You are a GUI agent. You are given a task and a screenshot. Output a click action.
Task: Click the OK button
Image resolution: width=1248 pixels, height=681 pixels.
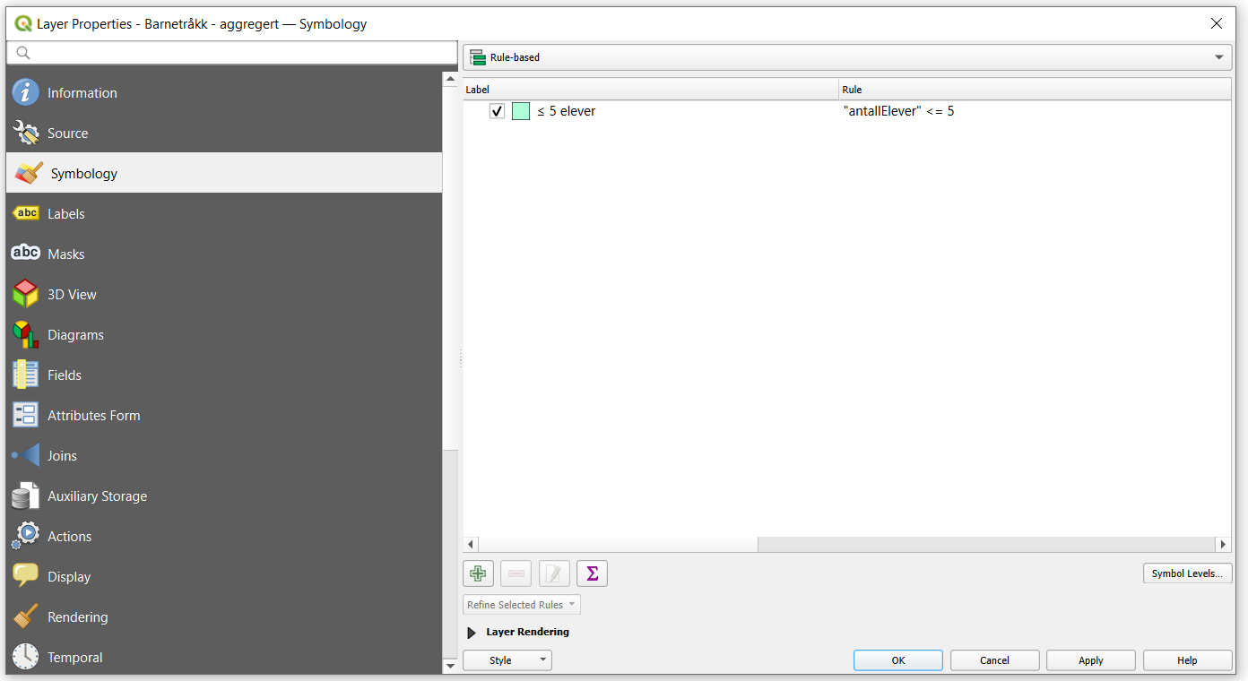click(x=898, y=660)
